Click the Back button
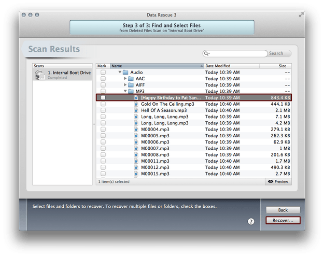 click(x=283, y=210)
